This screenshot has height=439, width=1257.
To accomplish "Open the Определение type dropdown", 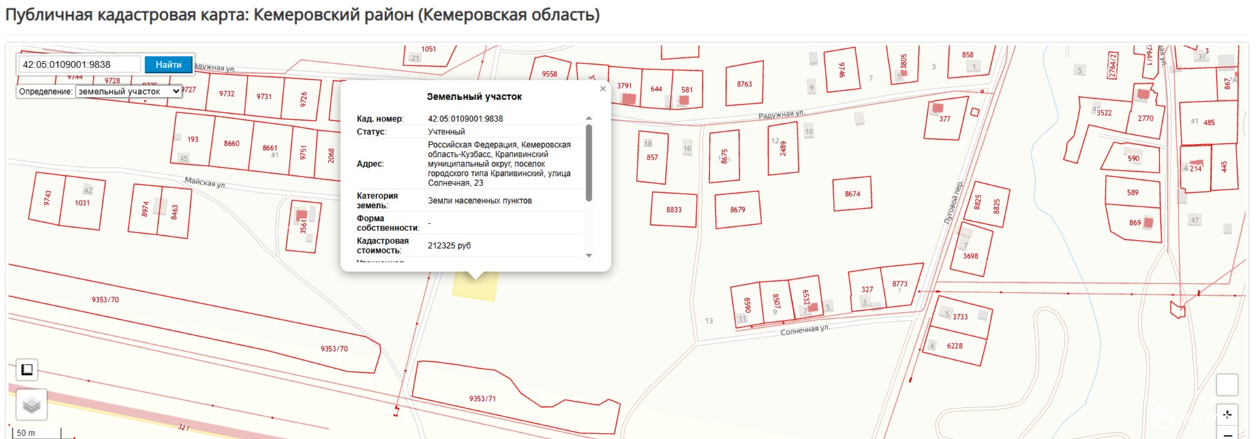I will pyautogui.click(x=128, y=91).
